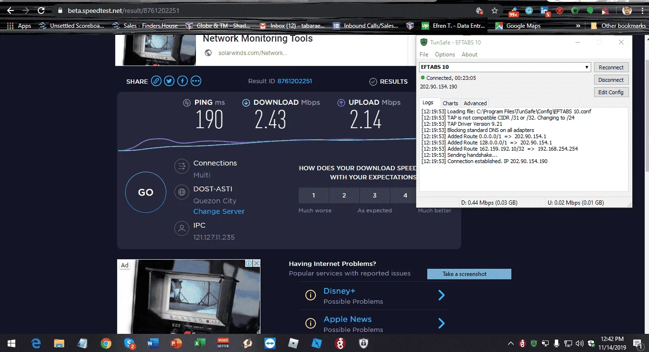The width and height of the screenshot is (649, 352).
Task: Open the Apps bookmarks shortcut
Action: (19, 26)
